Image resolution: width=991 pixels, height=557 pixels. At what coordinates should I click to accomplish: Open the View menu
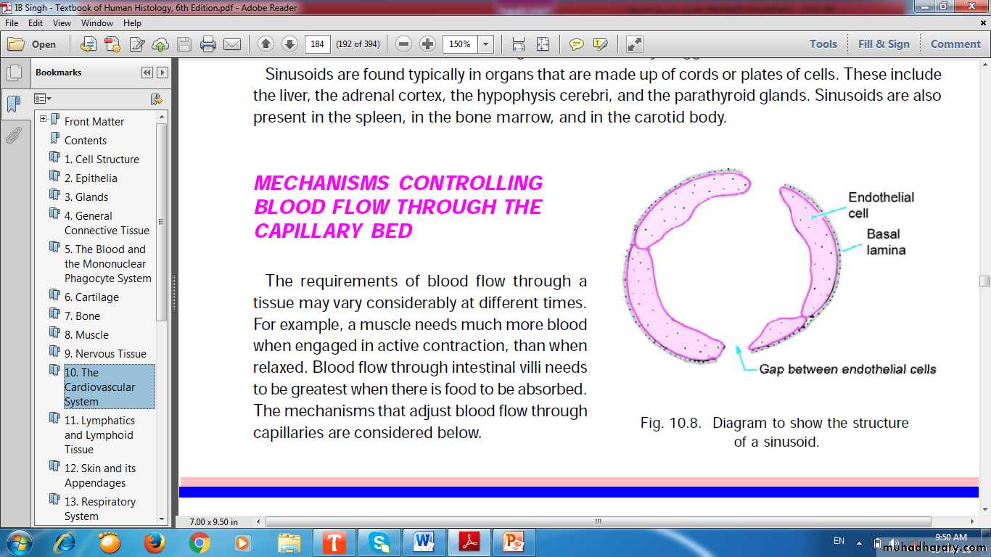[x=62, y=23]
